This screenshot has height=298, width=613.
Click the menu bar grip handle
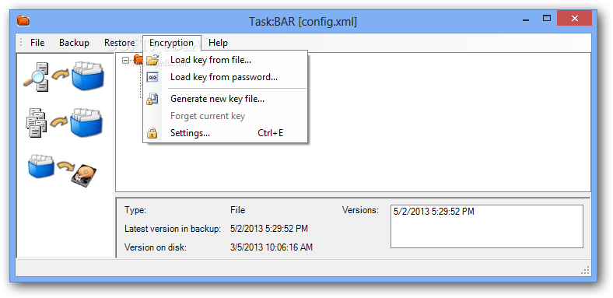click(x=21, y=43)
